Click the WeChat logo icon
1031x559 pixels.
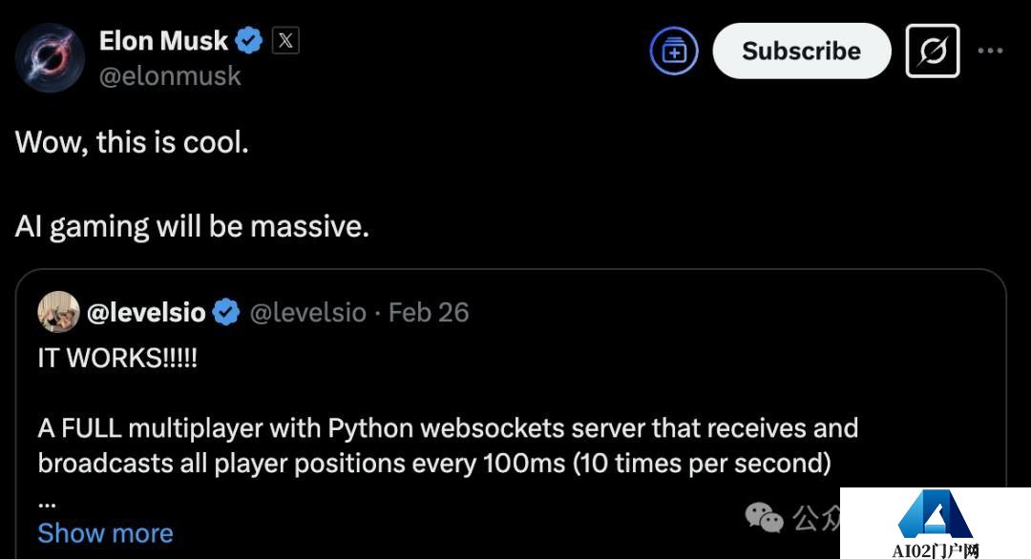pyautogui.click(x=765, y=518)
